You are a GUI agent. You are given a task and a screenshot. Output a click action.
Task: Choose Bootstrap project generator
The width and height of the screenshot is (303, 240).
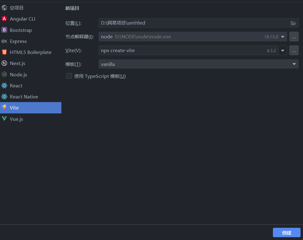pyautogui.click(x=31, y=30)
